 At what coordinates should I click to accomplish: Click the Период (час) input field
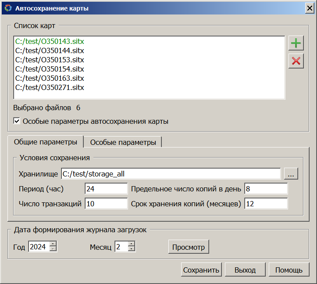tap(106, 189)
